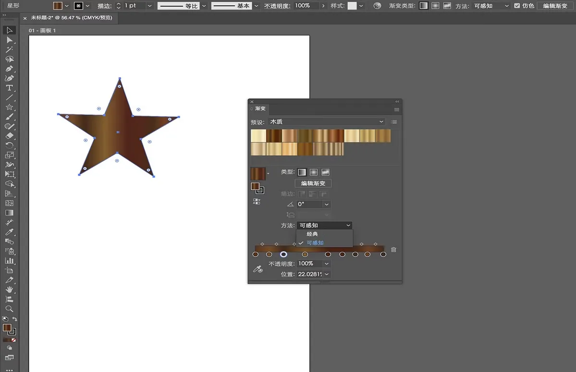
Task: Click 编辑渐变 button in gradient panel
Action: (313, 183)
